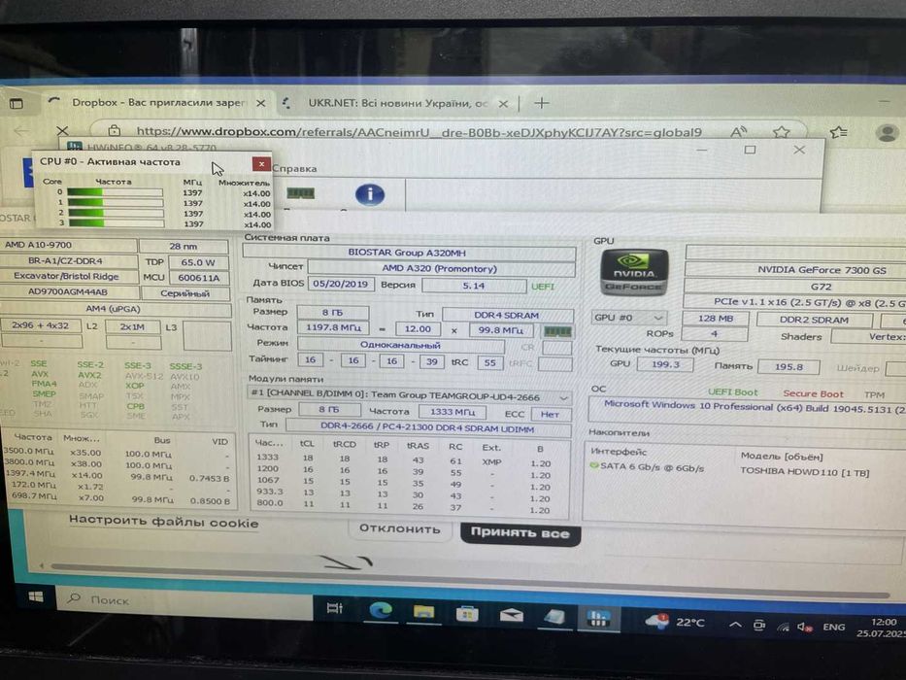Click Core 3 frequency bar
The image size is (906, 680).
coord(116,222)
